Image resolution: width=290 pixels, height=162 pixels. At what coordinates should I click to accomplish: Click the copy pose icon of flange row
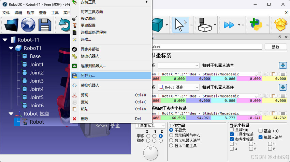point(264,74)
